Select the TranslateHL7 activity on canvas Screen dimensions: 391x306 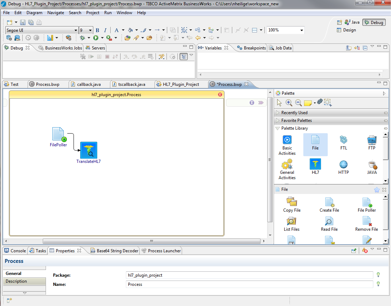(x=88, y=150)
